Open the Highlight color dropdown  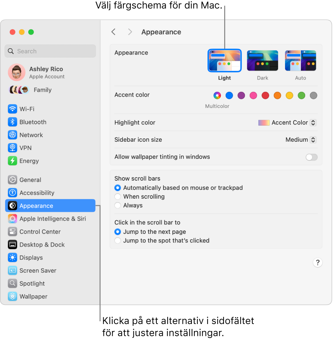tap(287, 122)
